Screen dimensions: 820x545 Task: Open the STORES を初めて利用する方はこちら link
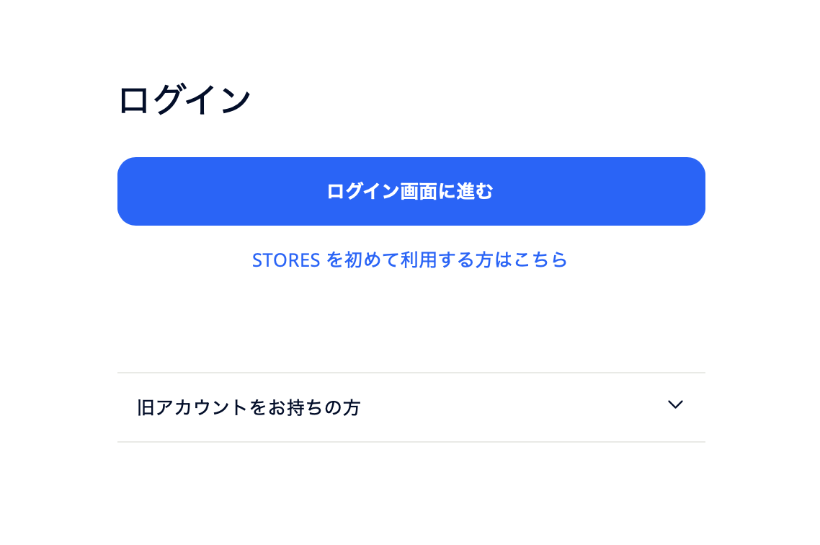click(x=409, y=260)
